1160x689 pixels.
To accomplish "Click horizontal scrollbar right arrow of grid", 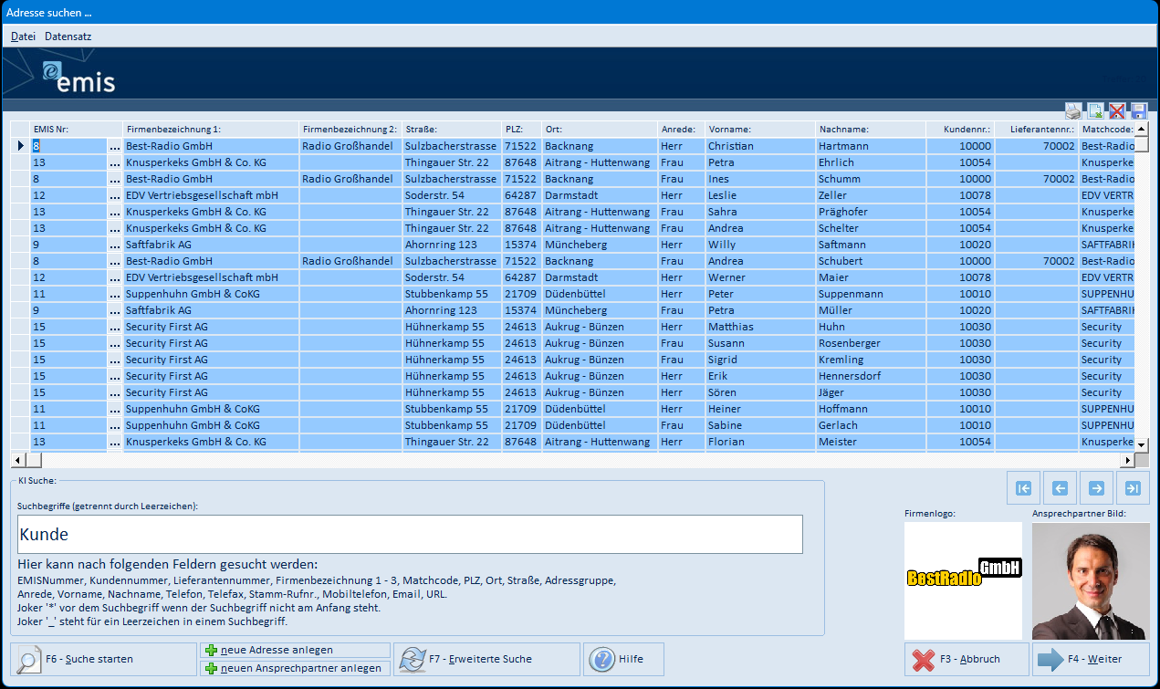I will pyautogui.click(x=1127, y=460).
